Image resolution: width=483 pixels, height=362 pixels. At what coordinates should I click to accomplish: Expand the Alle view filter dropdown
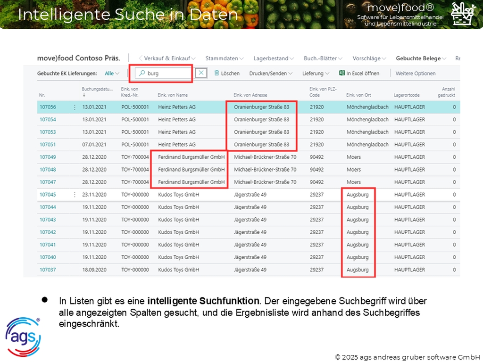[x=112, y=73]
